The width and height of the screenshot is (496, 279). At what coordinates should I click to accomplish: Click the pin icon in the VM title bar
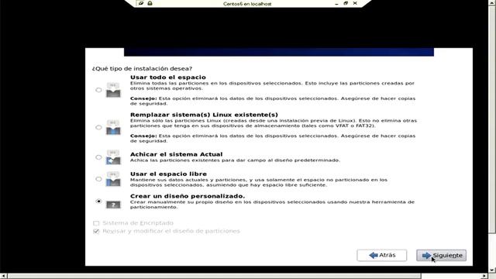click(141, 3)
